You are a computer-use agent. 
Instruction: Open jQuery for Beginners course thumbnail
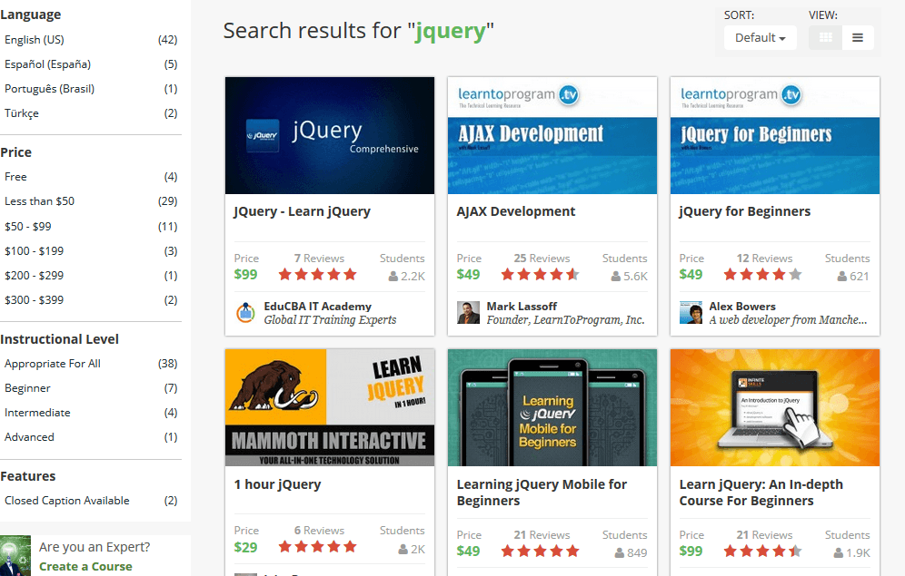click(775, 135)
